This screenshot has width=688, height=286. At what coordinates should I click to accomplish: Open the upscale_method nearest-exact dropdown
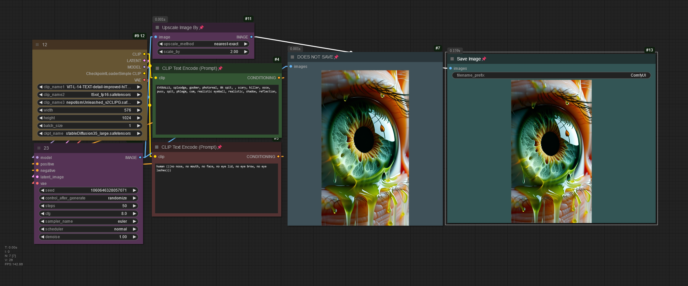click(x=203, y=44)
